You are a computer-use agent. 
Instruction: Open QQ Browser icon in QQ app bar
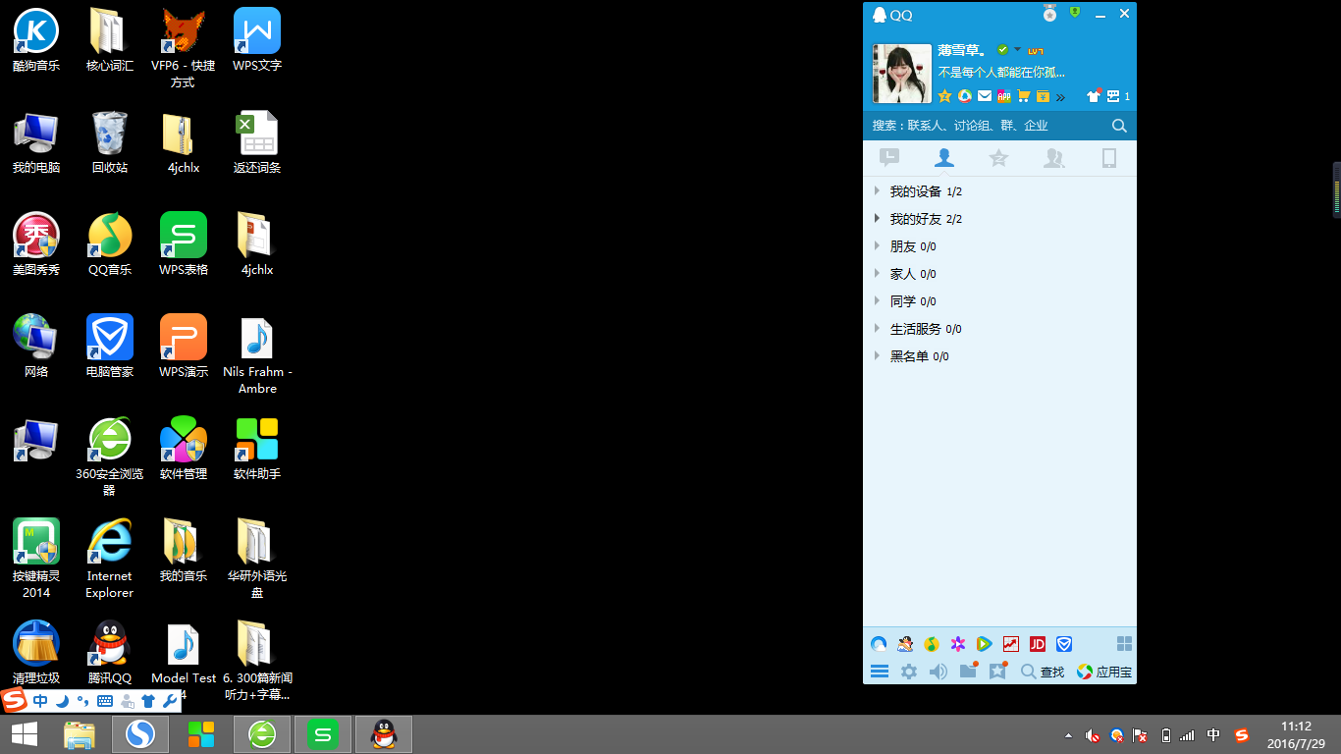(x=879, y=644)
